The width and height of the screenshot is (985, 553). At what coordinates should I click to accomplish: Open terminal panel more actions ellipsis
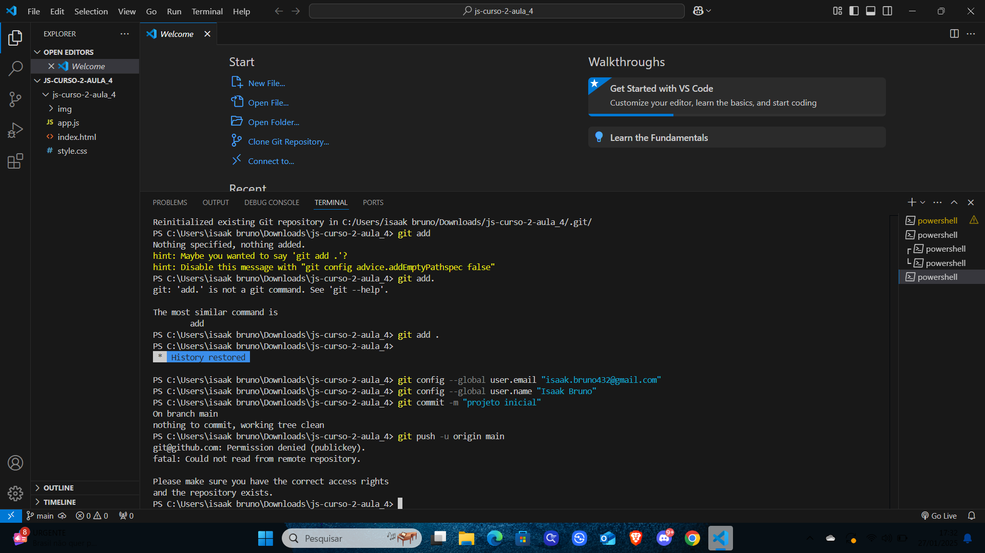pos(937,202)
